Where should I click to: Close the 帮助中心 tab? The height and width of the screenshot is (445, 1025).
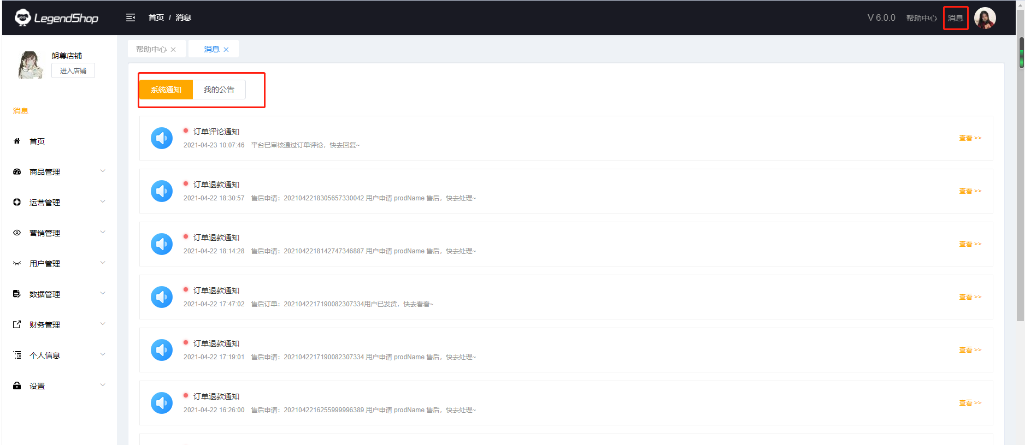(173, 50)
